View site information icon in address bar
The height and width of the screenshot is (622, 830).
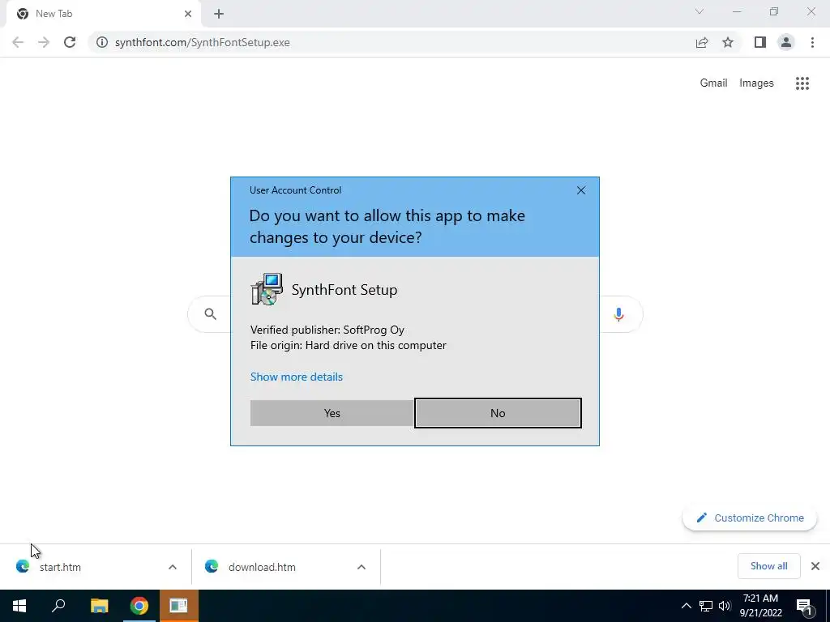coord(102,42)
